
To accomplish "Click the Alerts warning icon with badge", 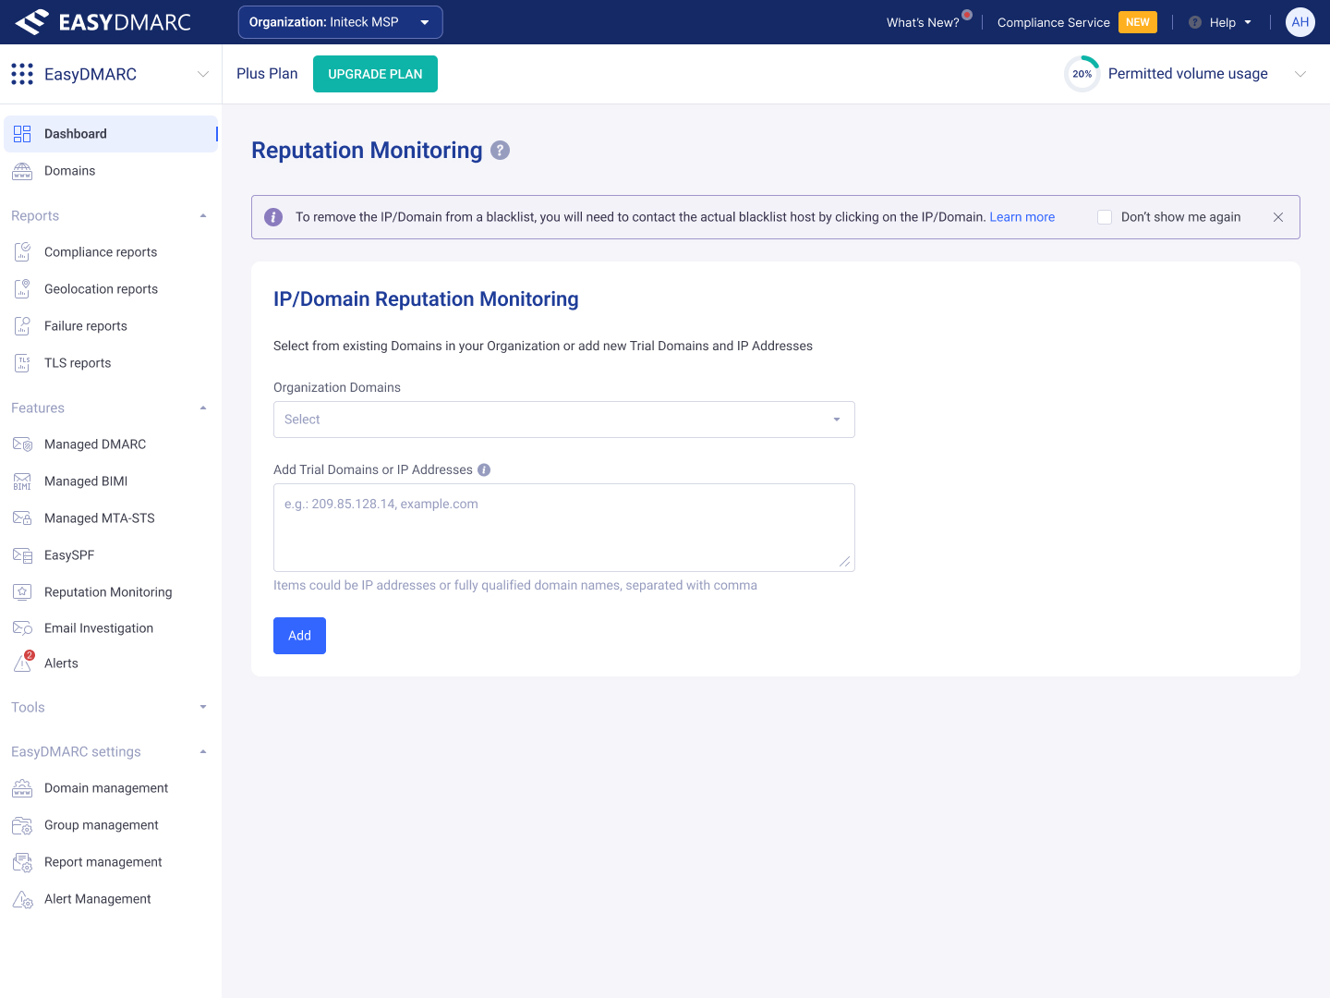I will click(23, 662).
